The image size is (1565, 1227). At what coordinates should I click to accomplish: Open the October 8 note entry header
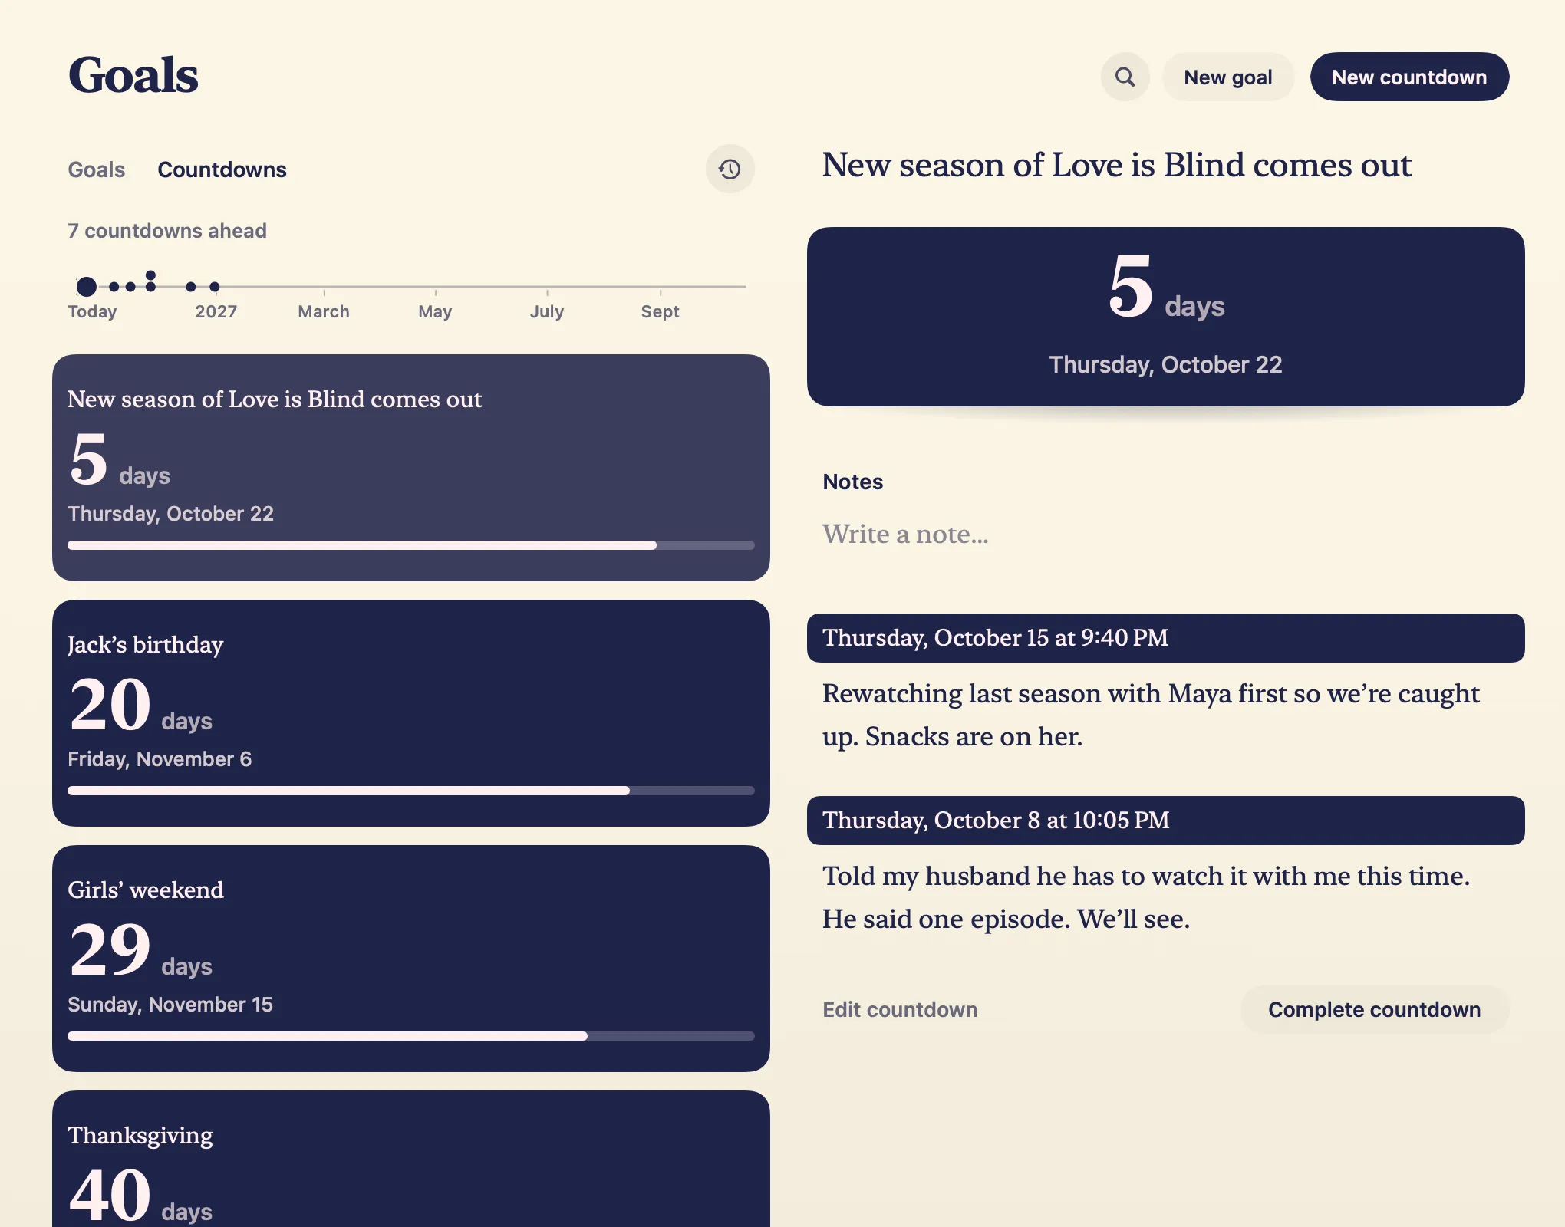point(1165,821)
